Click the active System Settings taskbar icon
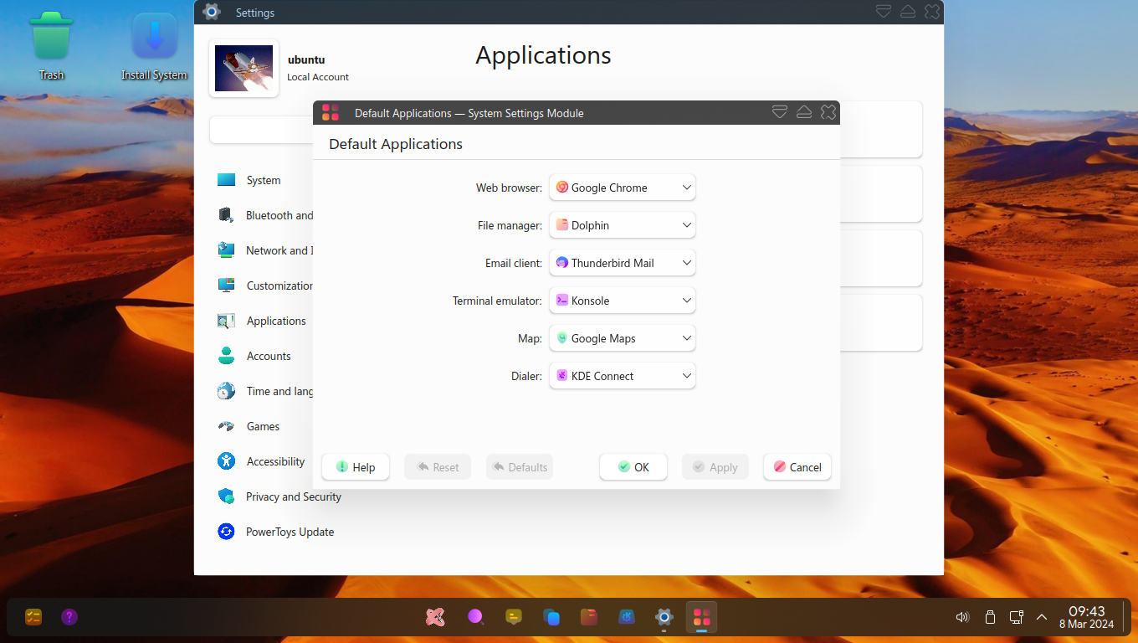Screen dimensions: 1138x643 [701, 617]
